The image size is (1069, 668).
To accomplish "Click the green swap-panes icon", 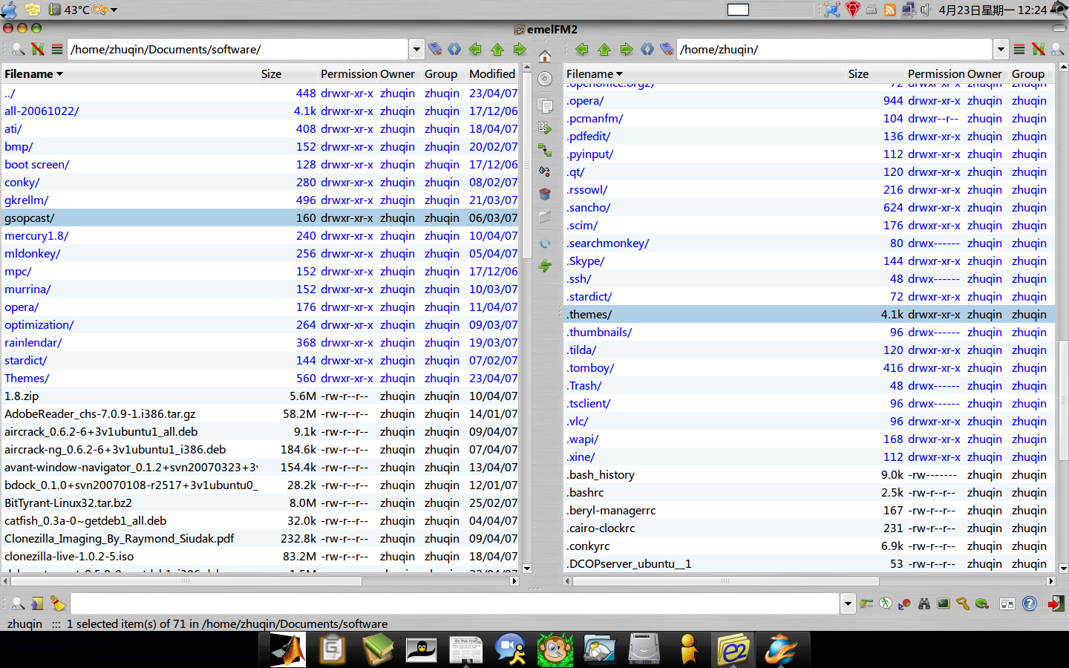I will (545, 266).
